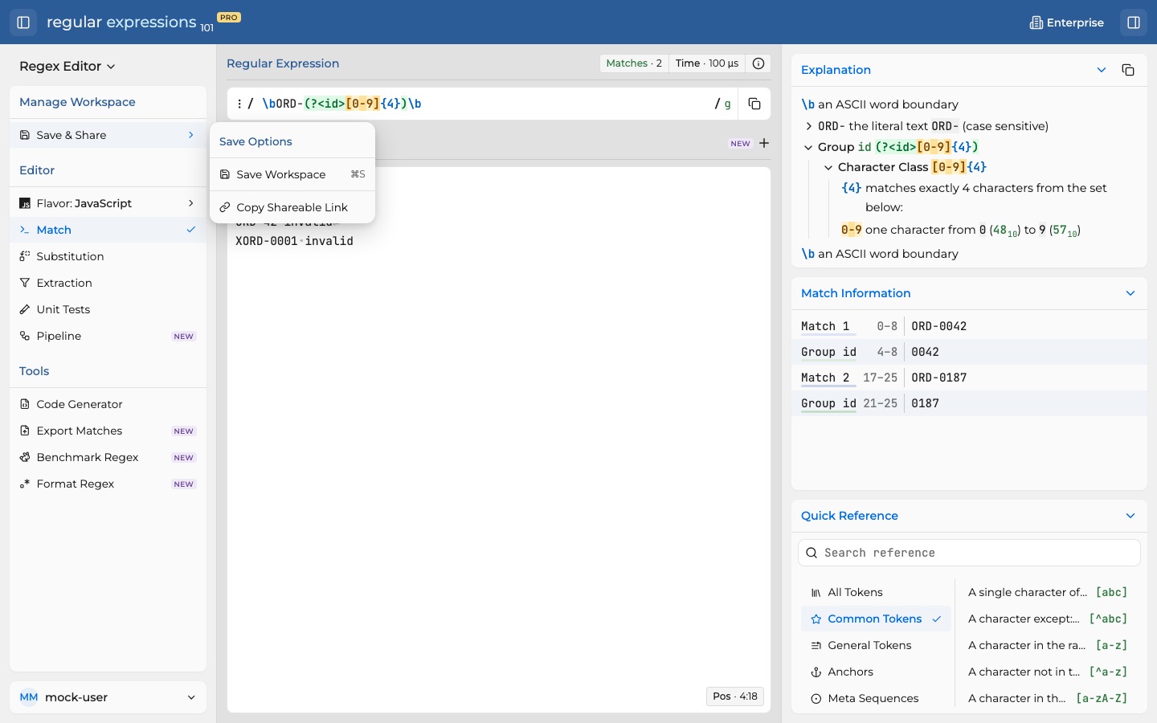Click inside the test string editor
This screenshot has height=723, width=1157.
[499, 439]
